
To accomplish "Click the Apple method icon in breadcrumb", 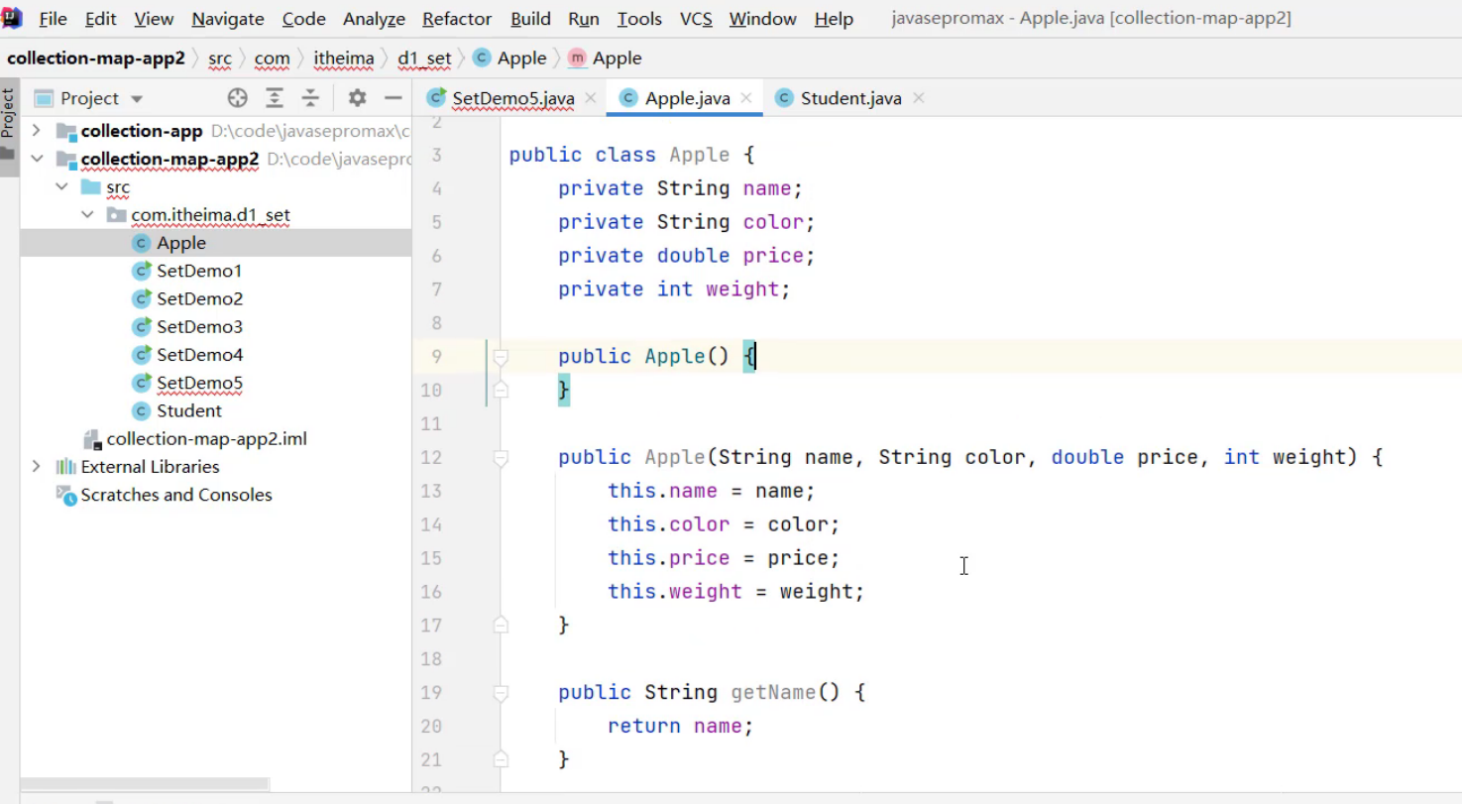I will click(x=577, y=58).
